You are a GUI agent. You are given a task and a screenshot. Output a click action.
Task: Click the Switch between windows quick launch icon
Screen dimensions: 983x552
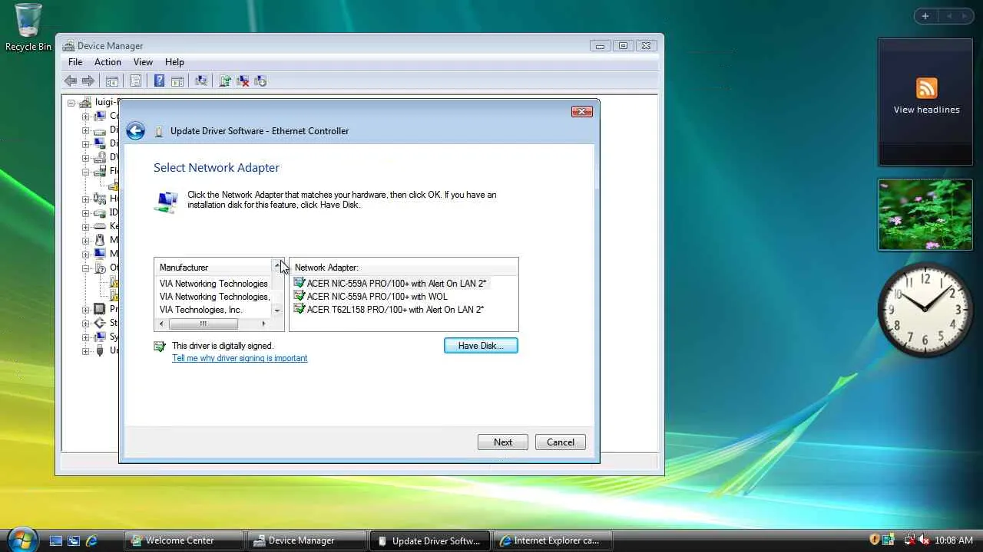point(74,540)
